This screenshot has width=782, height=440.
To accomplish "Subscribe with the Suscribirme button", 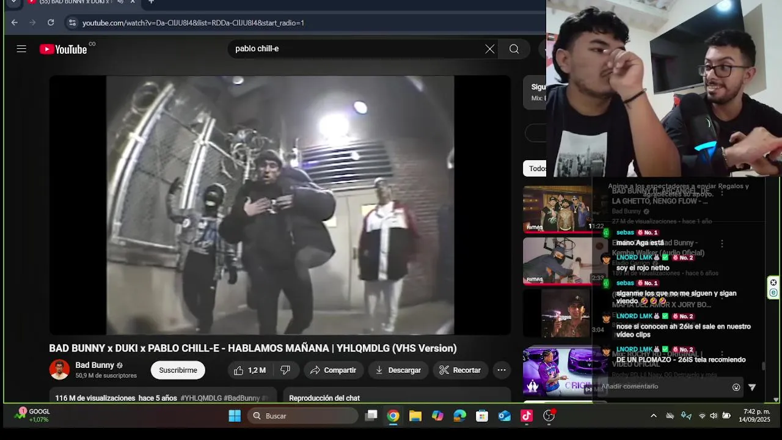I will coord(178,370).
